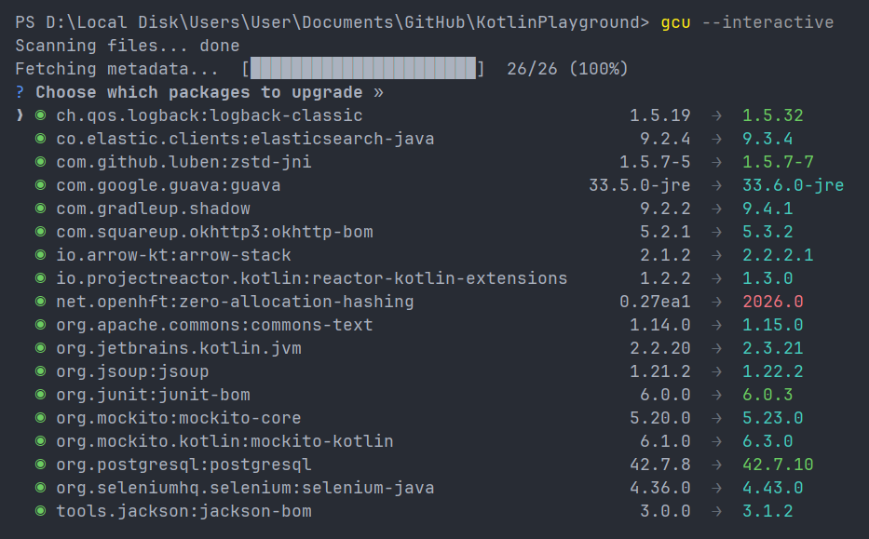The height and width of the screenshot is (539, 869).
Task: Click the PowerShell KotlinPlayground path prompt
Action: point(332,22)
